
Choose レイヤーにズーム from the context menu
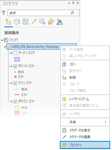point(85,99)
